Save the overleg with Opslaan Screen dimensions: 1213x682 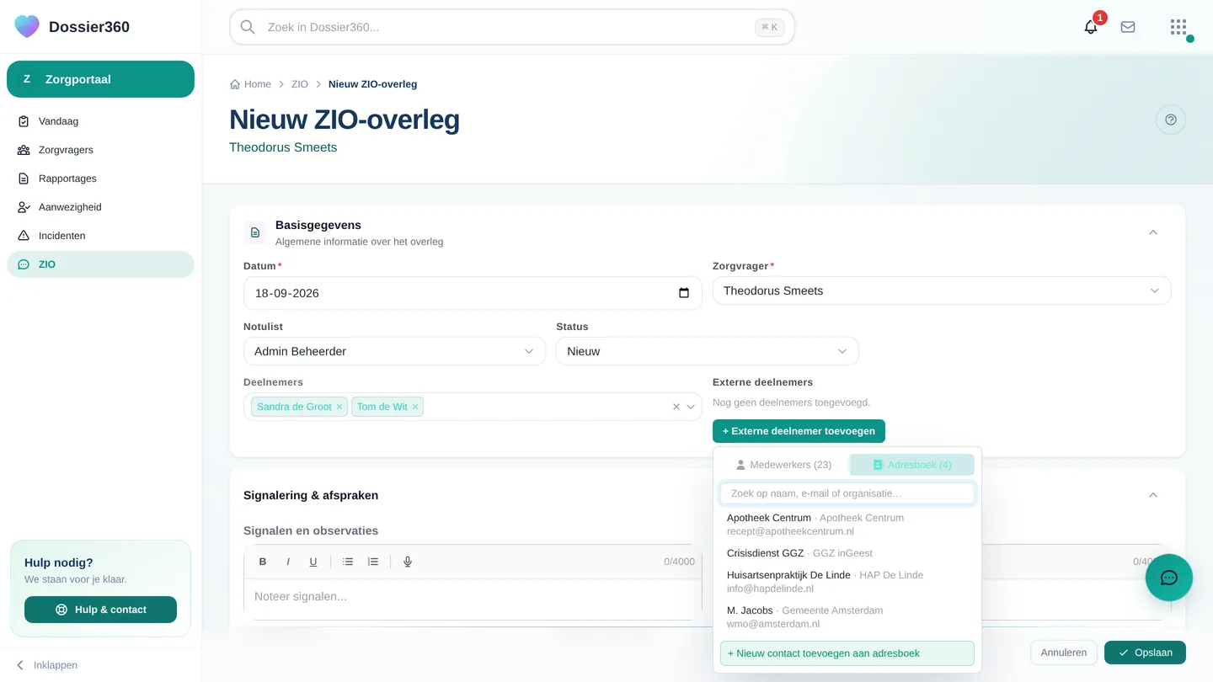(1145, 653)
